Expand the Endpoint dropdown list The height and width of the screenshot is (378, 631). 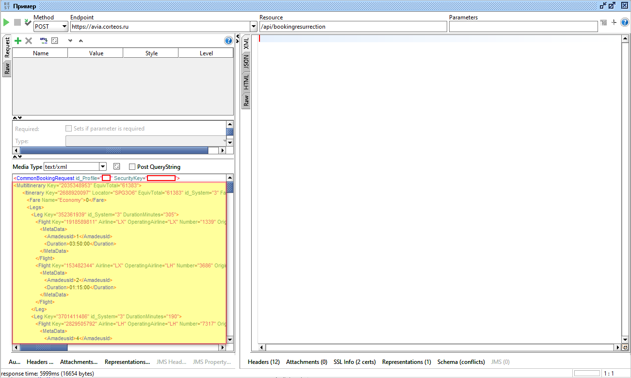[x=254, y=27]
